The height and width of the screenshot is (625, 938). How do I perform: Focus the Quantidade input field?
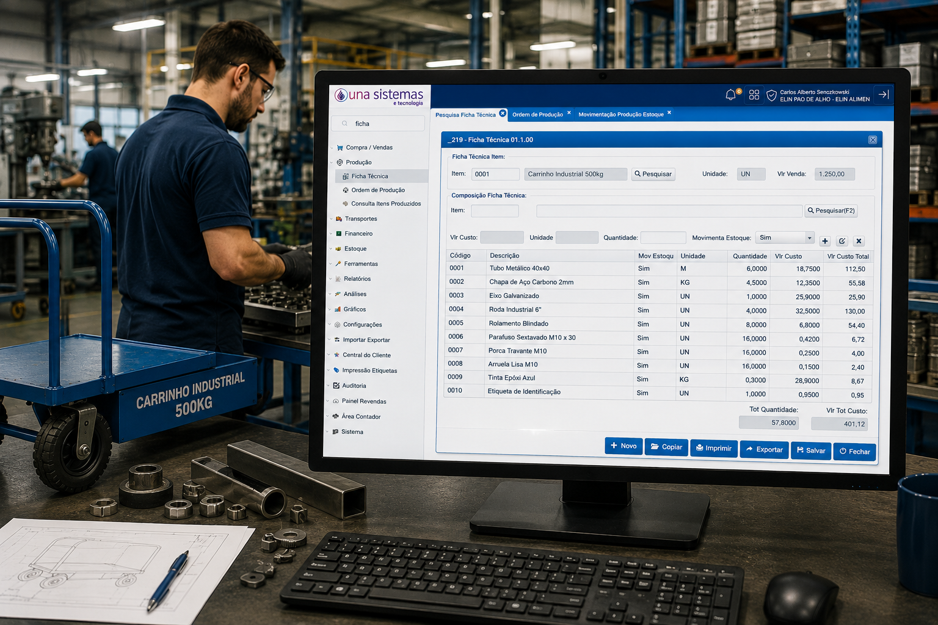tap(663, 237)
